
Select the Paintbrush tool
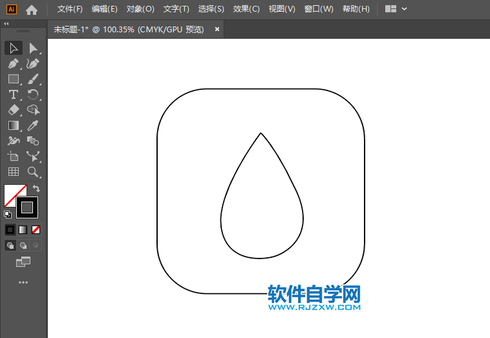point(33,79)
